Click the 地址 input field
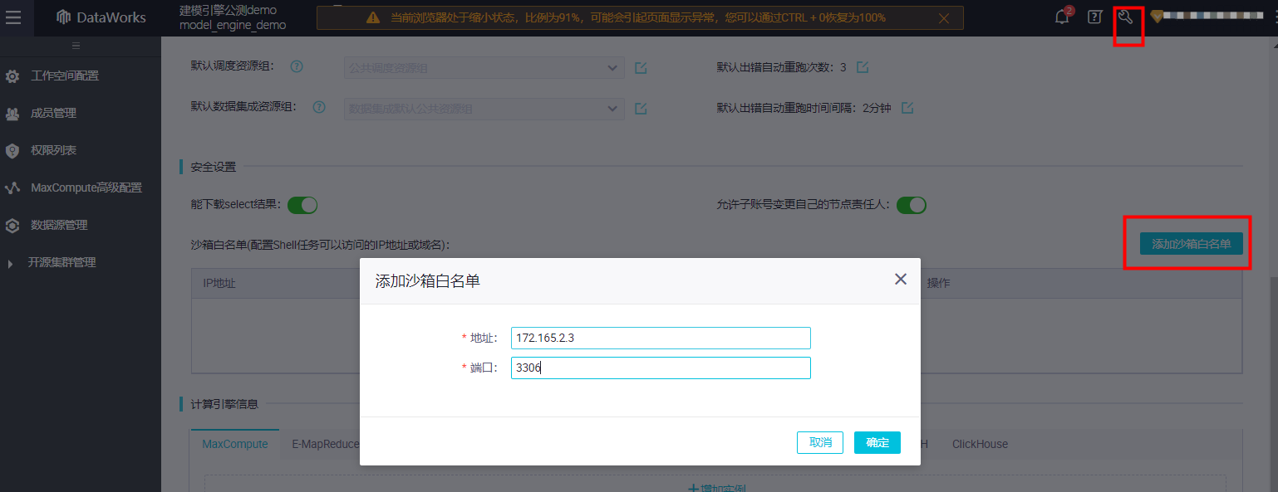Screen dimensions: 1278x492 coord(661,339)
